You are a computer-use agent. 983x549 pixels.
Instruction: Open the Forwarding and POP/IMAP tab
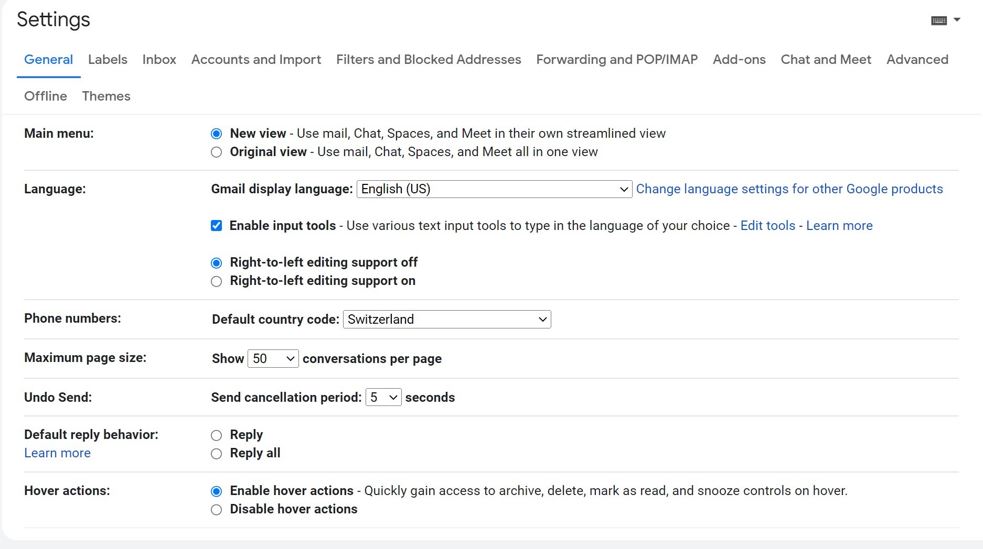point(616,60)
